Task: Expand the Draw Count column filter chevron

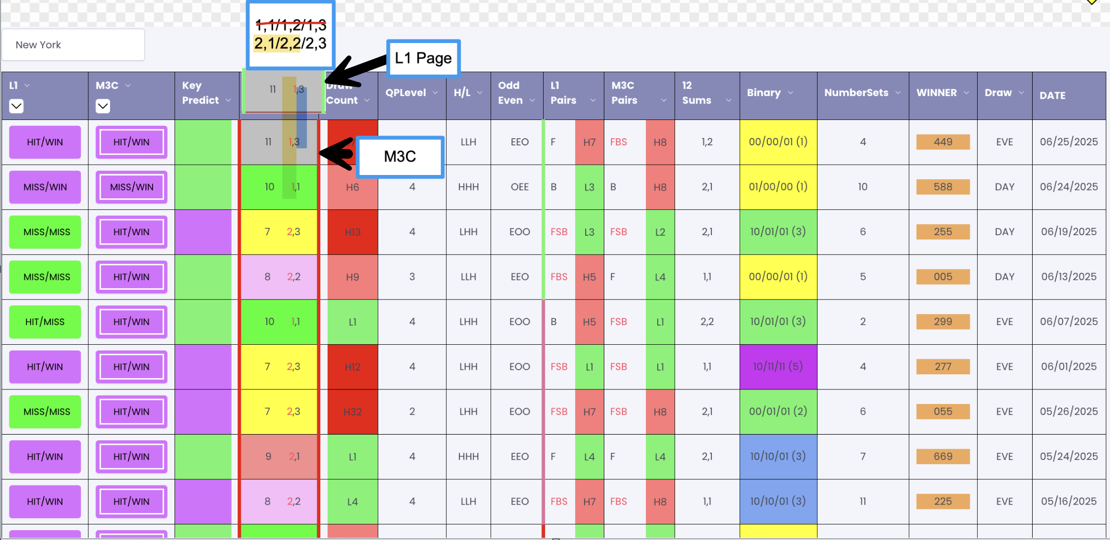Action: (x=367, y=100)
